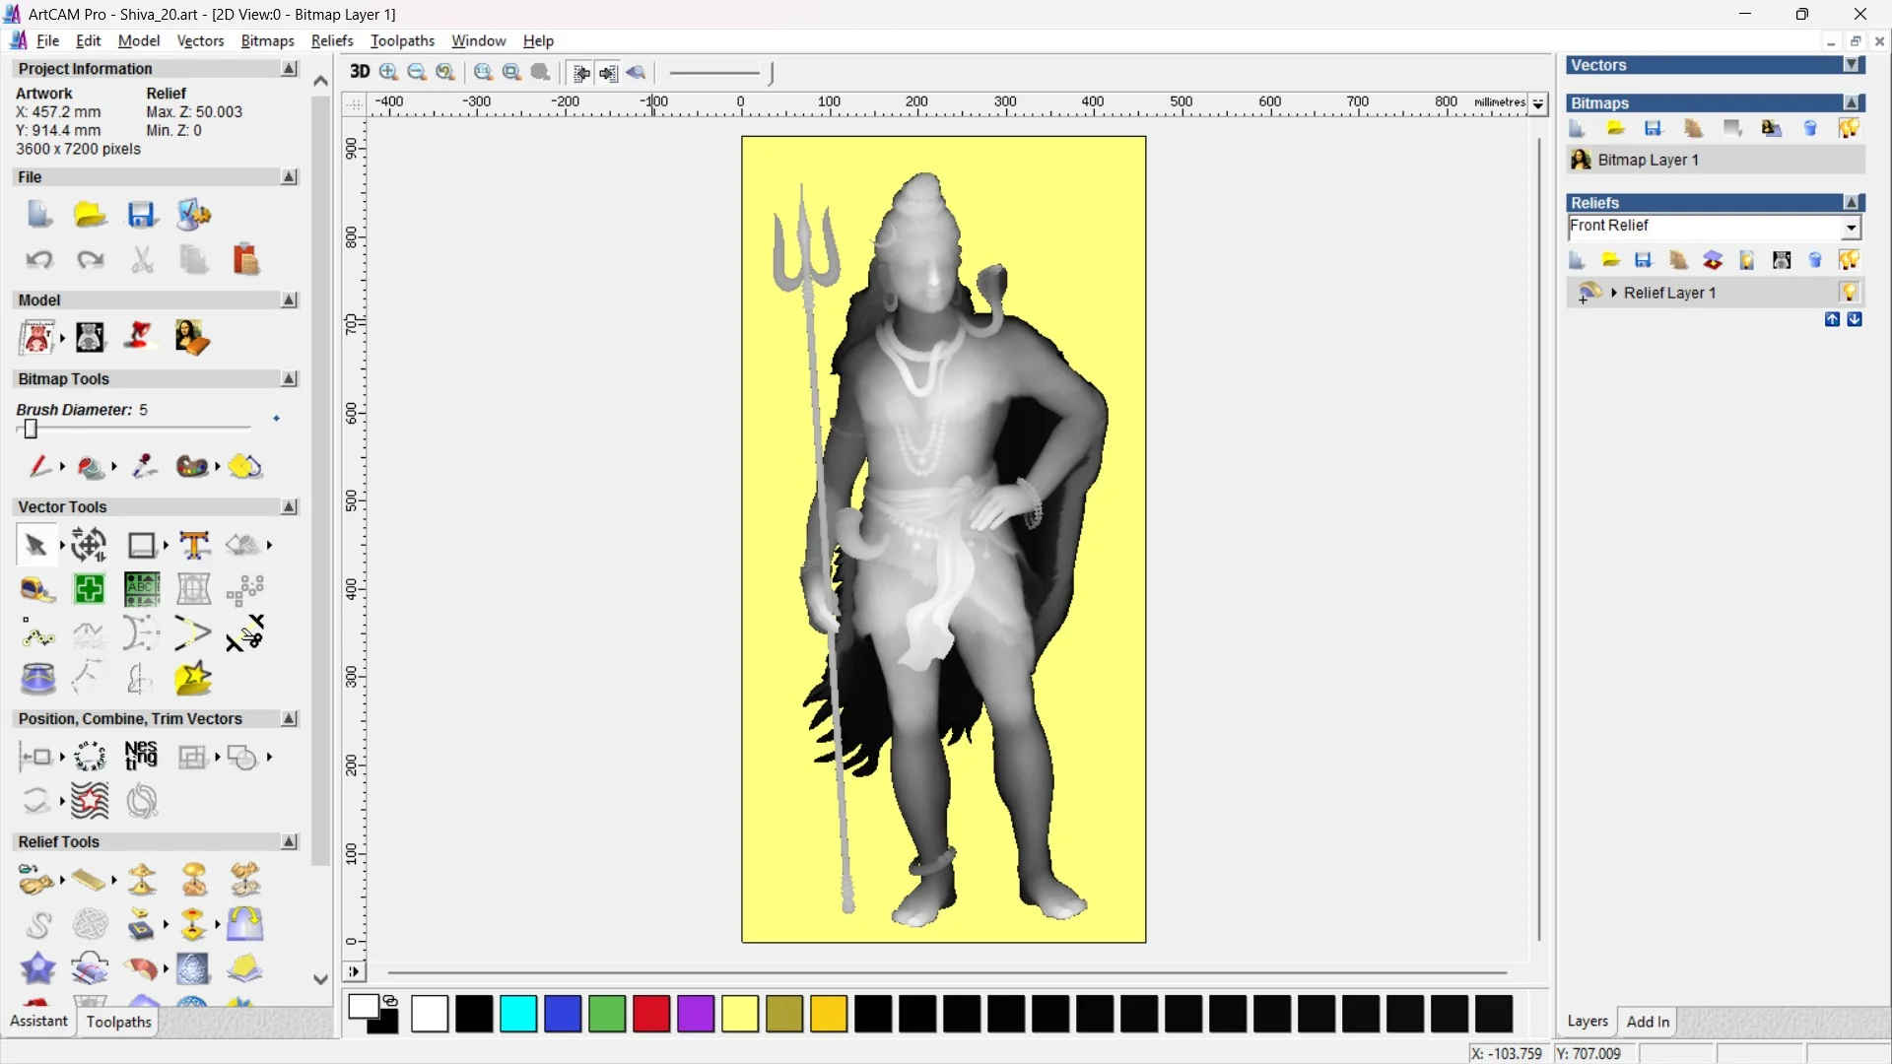
Task: Select the red color swatch
Action: tap(651, 1014)
